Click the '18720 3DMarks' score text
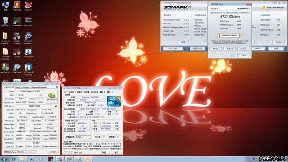This screenshot has width=288, height=162. click(x=229, y=17)
